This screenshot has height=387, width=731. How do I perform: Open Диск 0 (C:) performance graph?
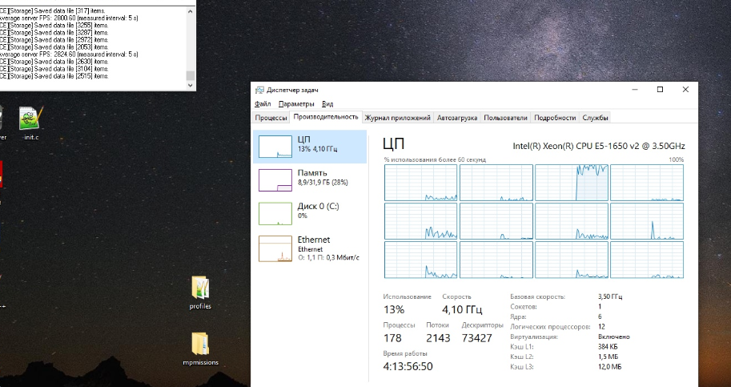[310, 213]
